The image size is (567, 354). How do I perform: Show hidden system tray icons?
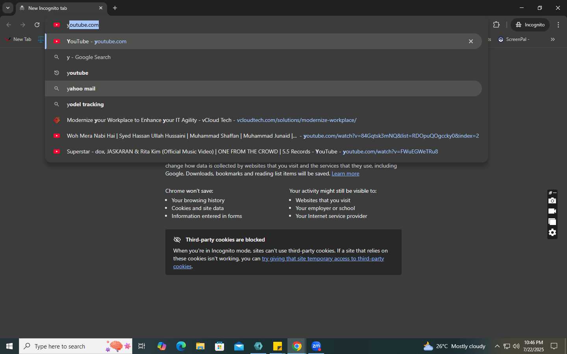click(497, 346)
